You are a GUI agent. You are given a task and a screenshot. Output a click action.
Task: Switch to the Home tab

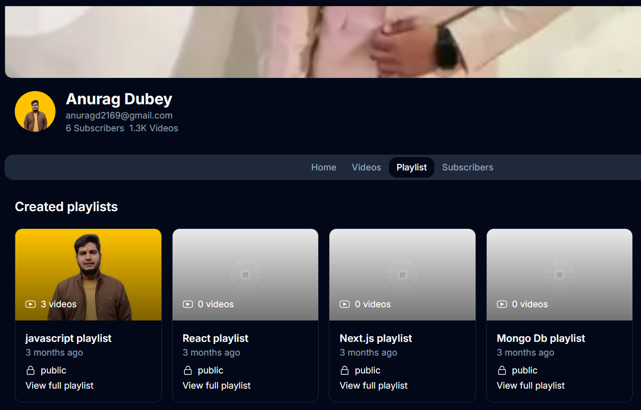(324, 167)
